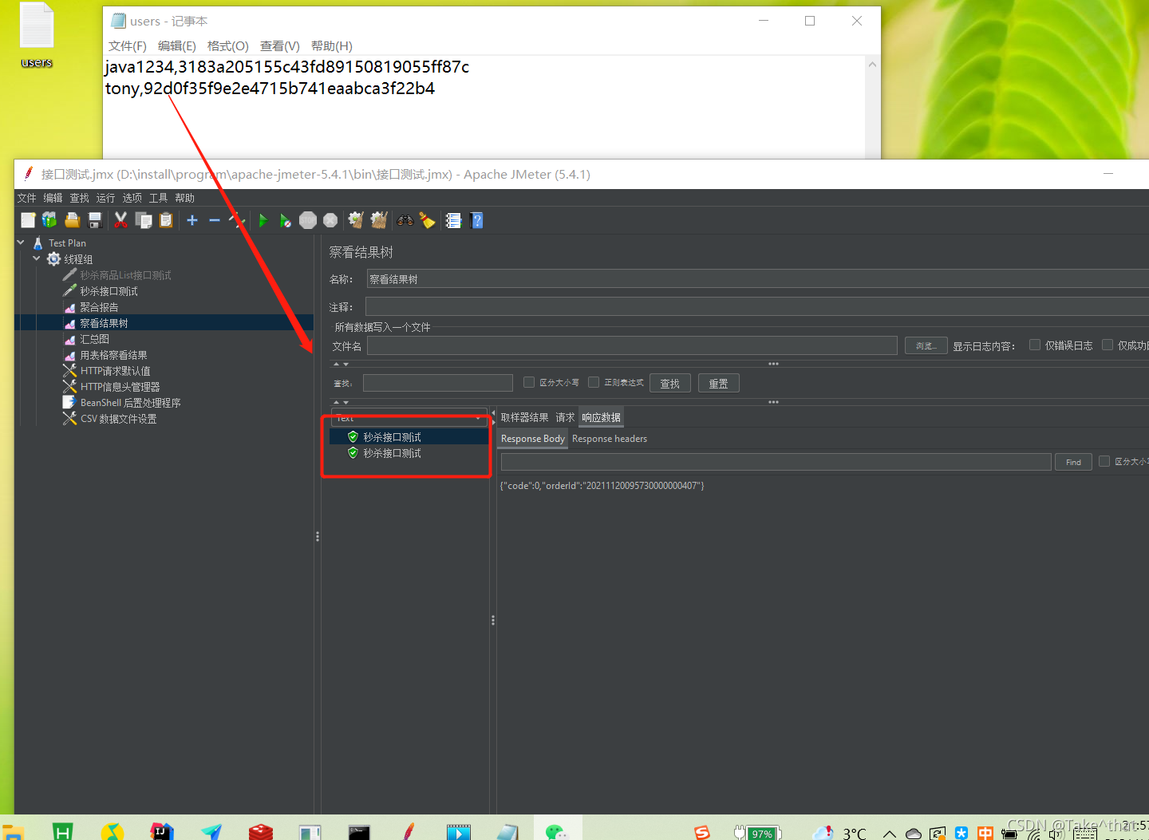Click the binoculars Search icon
The height and width of the screenshot is (840, 1149).
(x=405, y=220)
